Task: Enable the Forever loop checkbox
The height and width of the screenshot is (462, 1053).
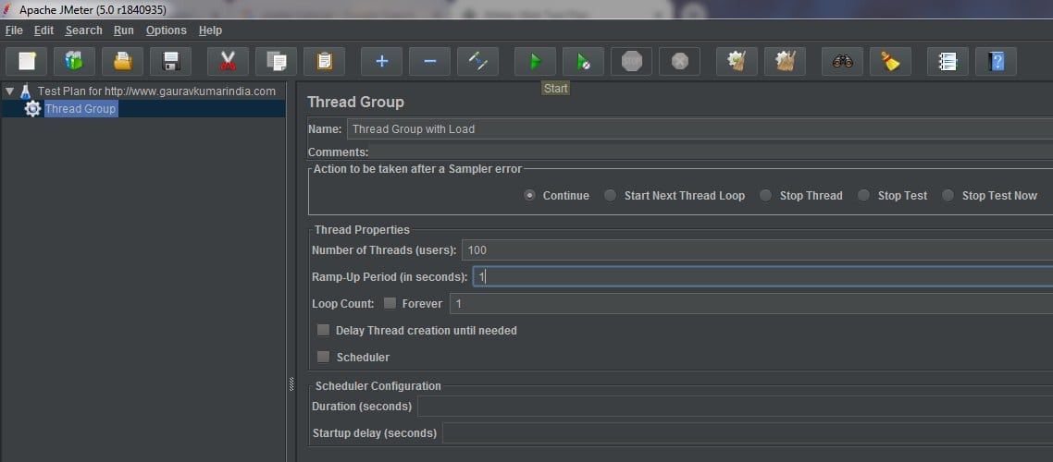Action: tap(390, 303)
